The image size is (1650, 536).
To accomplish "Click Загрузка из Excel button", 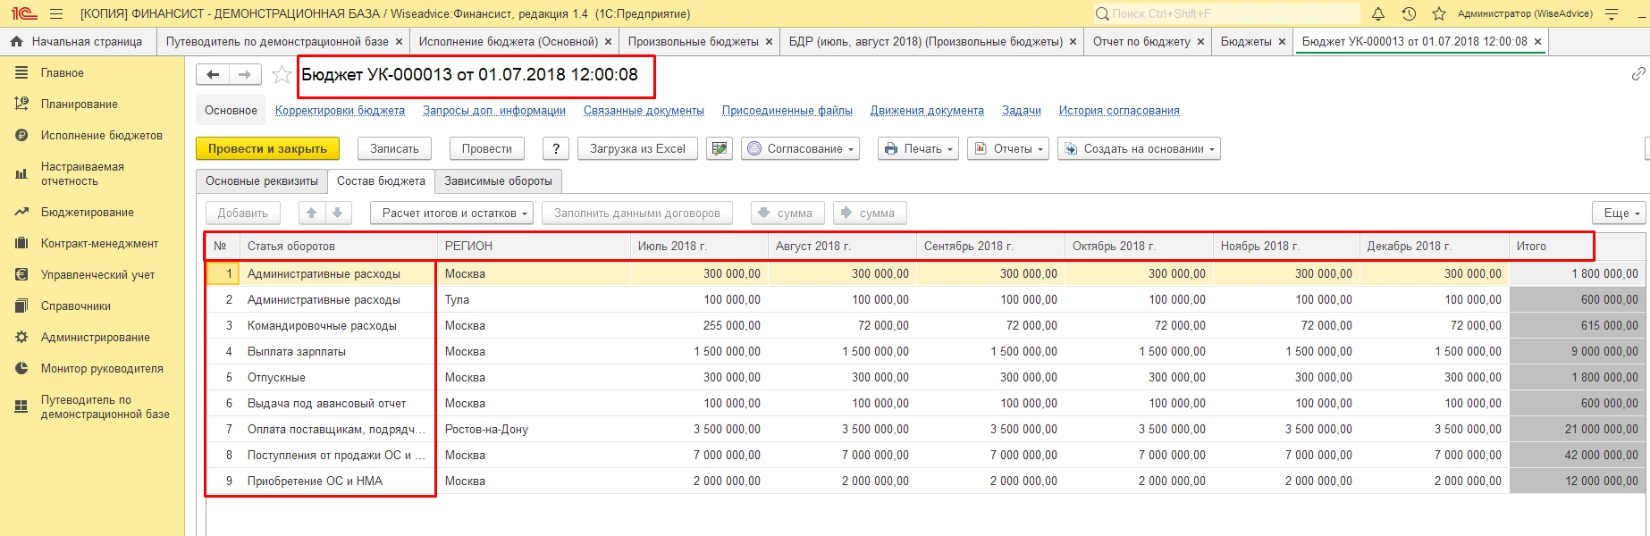I will (x=637, y=149).
